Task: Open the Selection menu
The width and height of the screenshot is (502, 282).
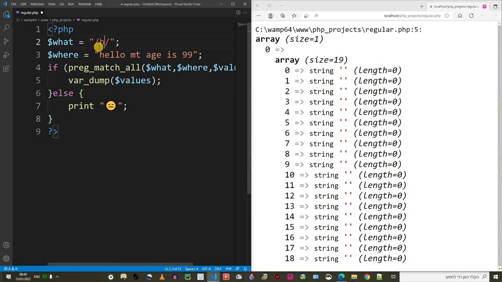Action: (37, 4)
